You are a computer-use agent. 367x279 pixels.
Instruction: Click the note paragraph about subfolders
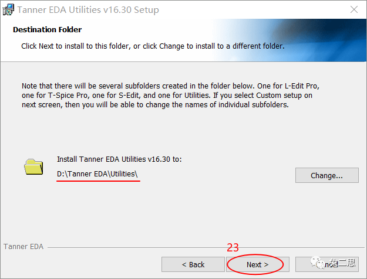[170, 96]
